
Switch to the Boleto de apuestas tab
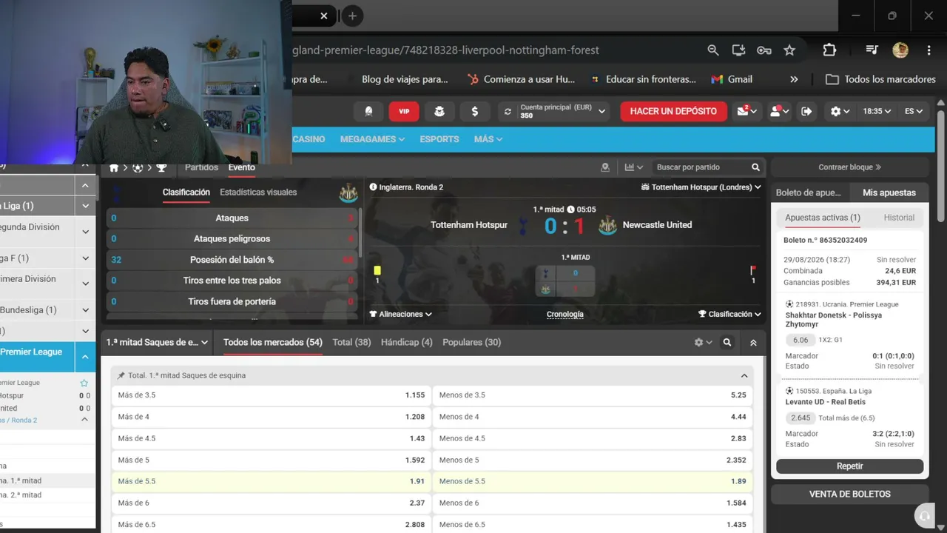point(808,192)
